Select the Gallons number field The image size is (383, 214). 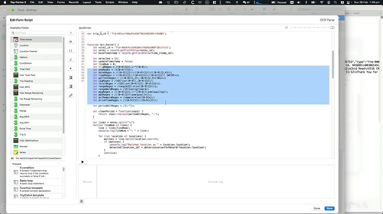(37, 57)
